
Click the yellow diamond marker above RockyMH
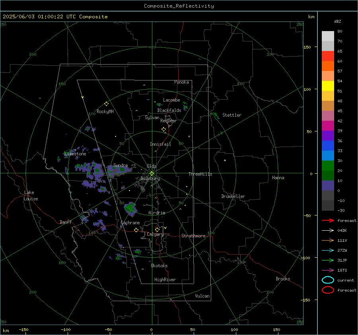point(106,104)
